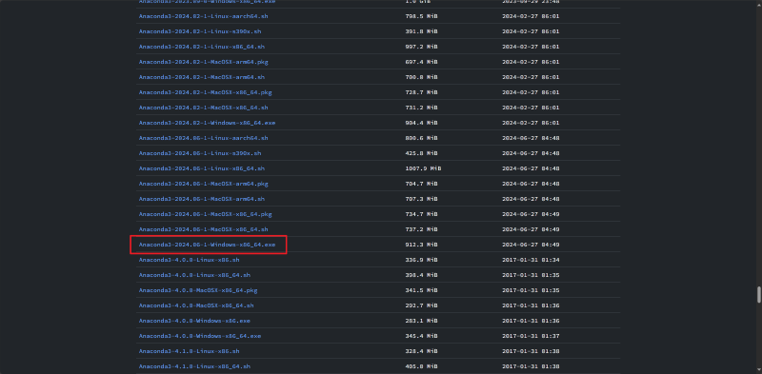Select Anaconda3-2024.06-1-MacOSX-x86_64.sh file
Screen dimensions: 762x374
(x=203, y=229)
